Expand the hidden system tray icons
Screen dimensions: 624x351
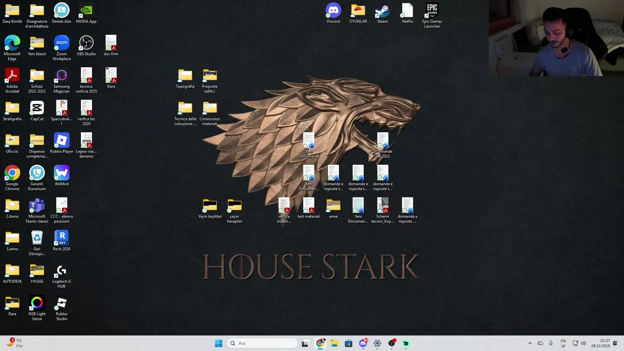[530, 343]
